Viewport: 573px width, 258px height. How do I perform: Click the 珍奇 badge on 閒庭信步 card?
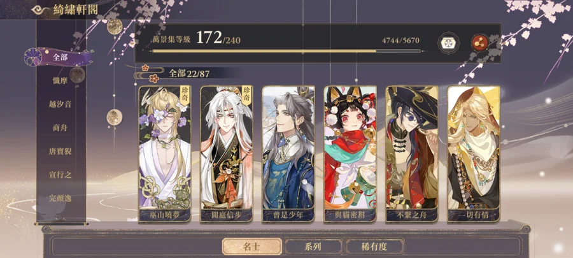[x=247, y=96]
